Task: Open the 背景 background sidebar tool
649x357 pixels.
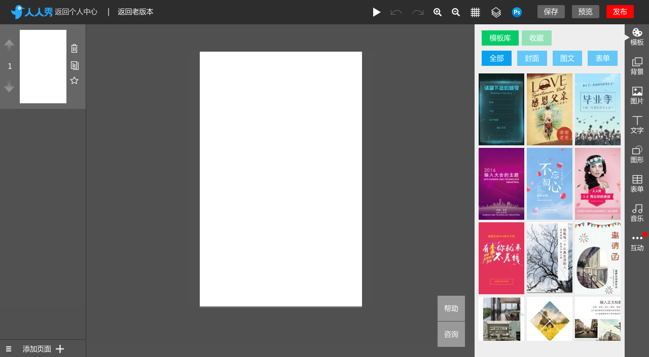Action: [x=637, y=67]
